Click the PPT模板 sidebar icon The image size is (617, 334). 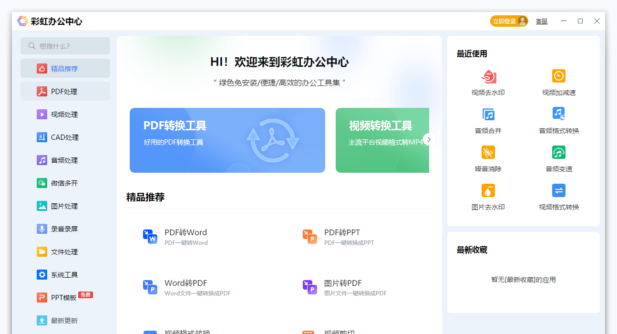click(42, 297)
